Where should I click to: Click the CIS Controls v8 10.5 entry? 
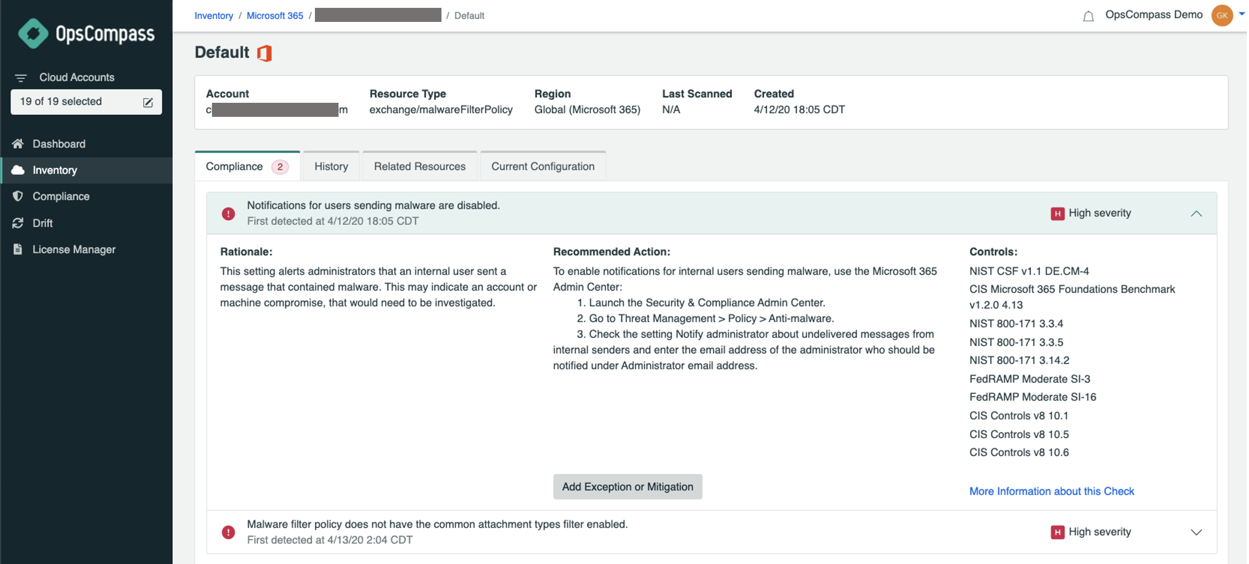pos(1019,434)
